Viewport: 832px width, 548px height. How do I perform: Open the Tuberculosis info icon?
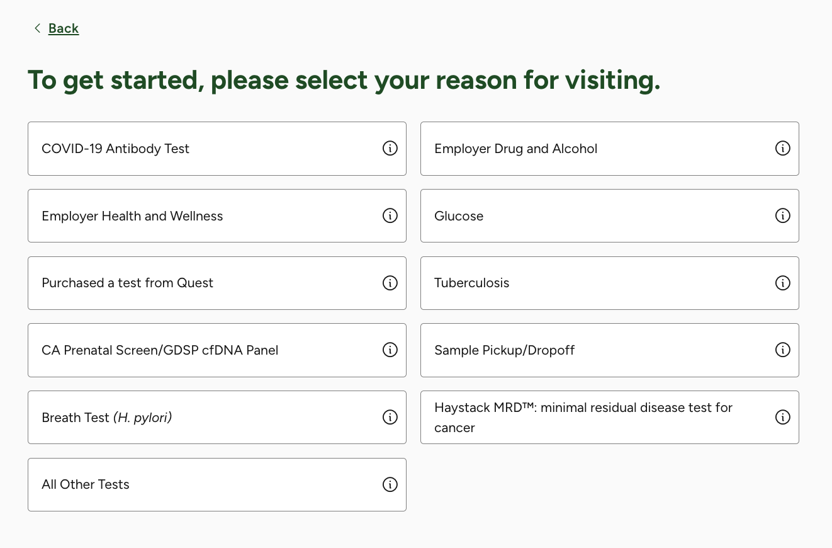pos(782,283)
